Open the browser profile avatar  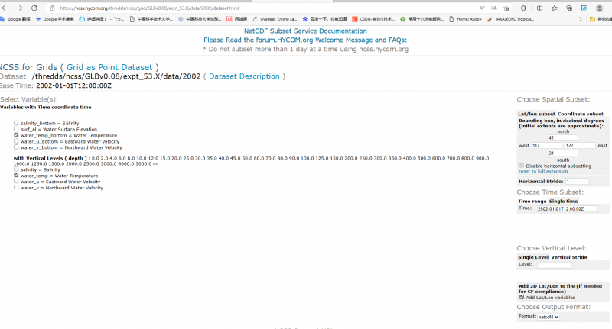600,8
